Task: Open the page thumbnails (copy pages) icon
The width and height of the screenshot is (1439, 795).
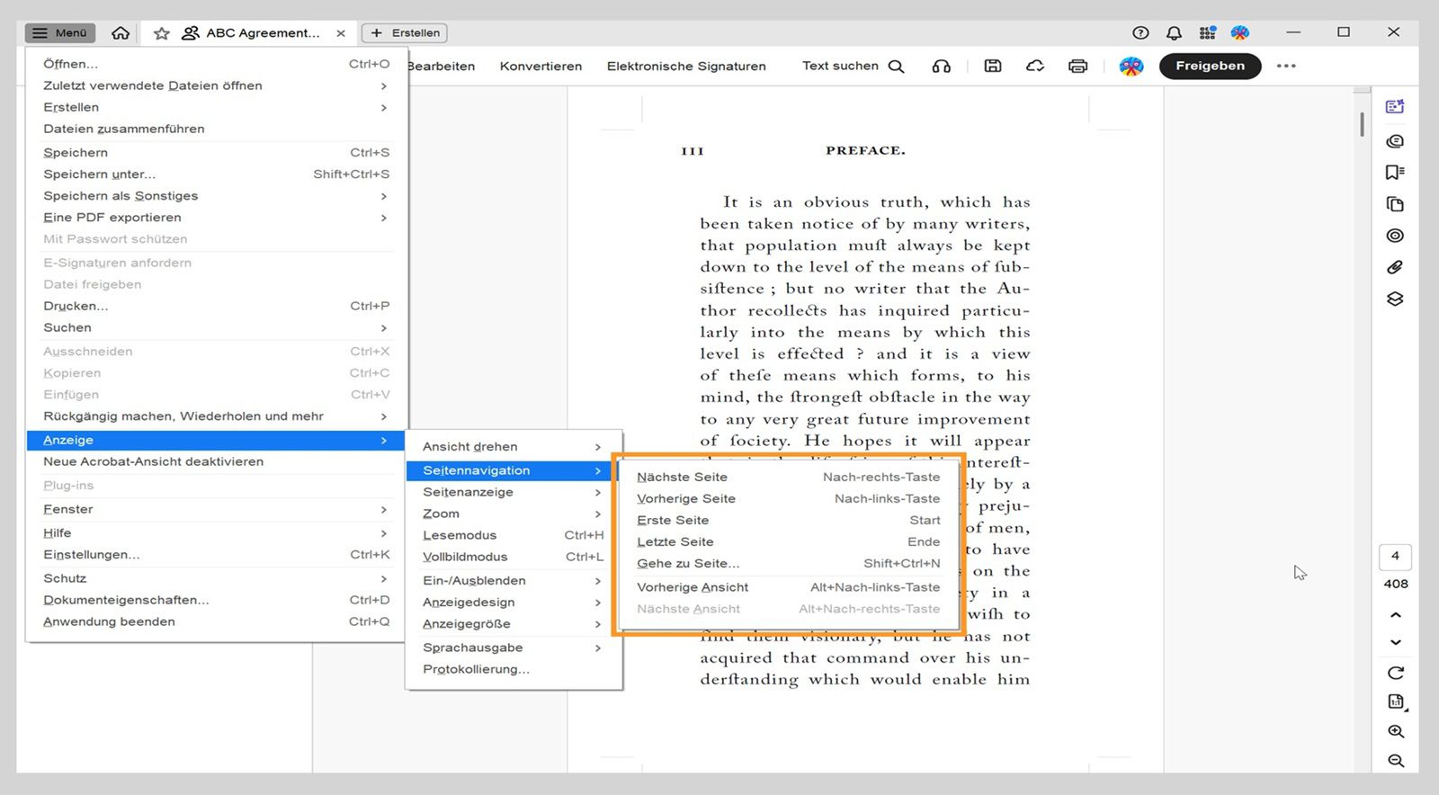Action: [1395, 204]
